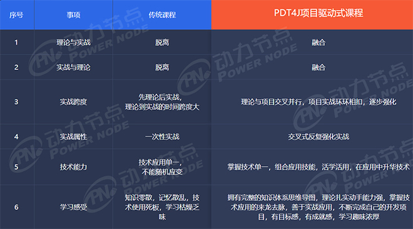Click the 学习感受 item cell
The height and width of the screenshot is (229, 413).
tap(73, 207)
